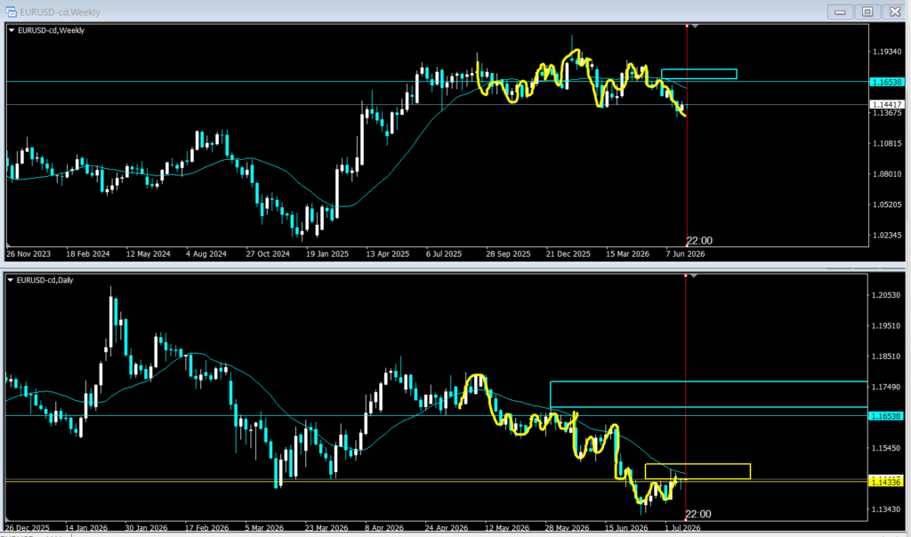Minimize the EURUSD-cd Weekly chart window
Image resolution: width=911 pixels, height=537 pixels.
[x=840, y=12]
